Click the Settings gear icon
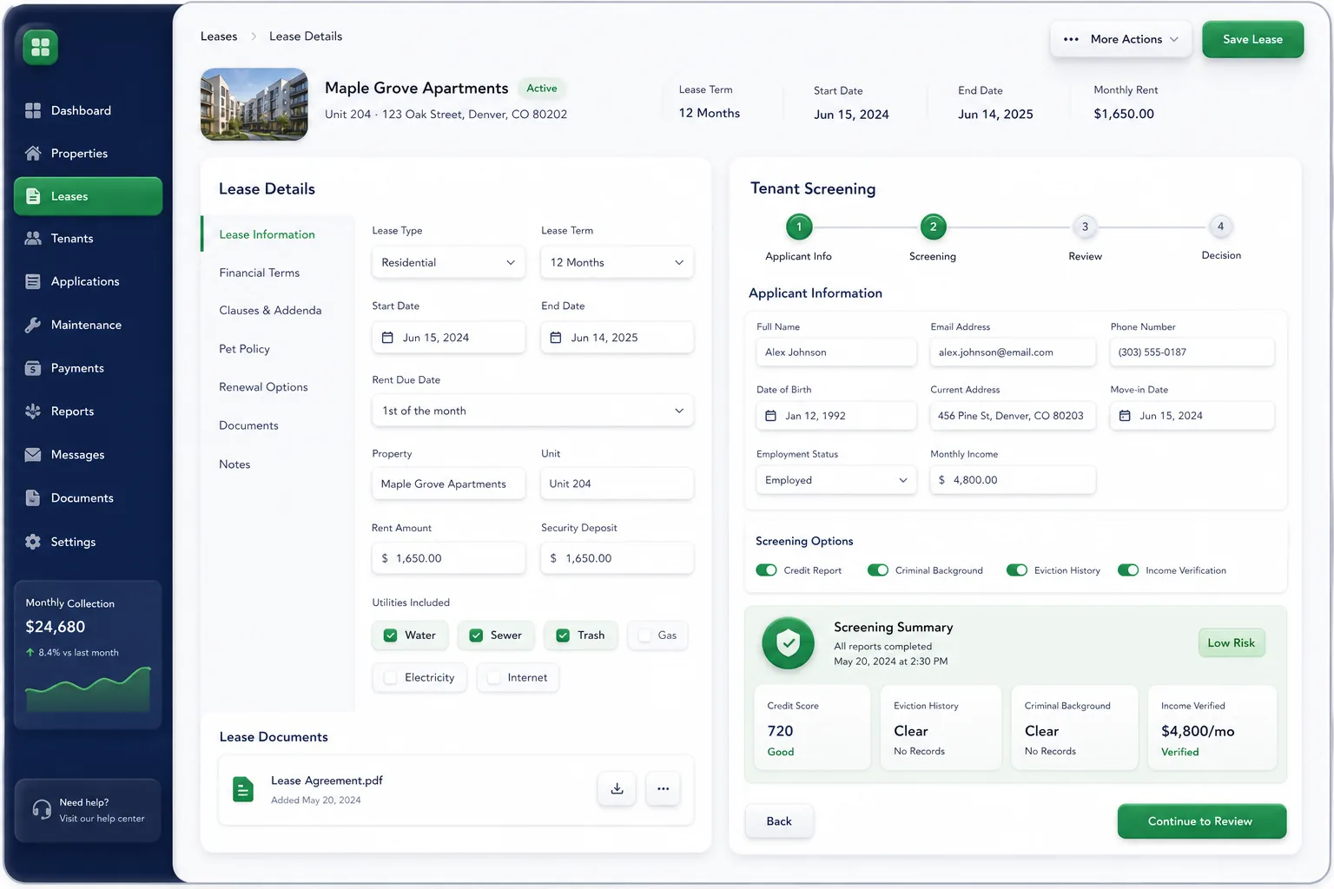1334x889 pixels. point(33,542)
